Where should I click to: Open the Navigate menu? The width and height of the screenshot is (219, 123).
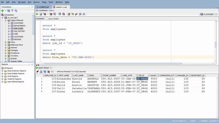pyautogui.click(x=22, y=2)
